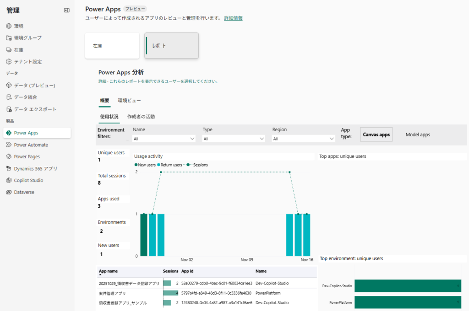Switch to 作成者の活動 tab
Viewport: 469px width, 311px height.
tap(141, 117)
